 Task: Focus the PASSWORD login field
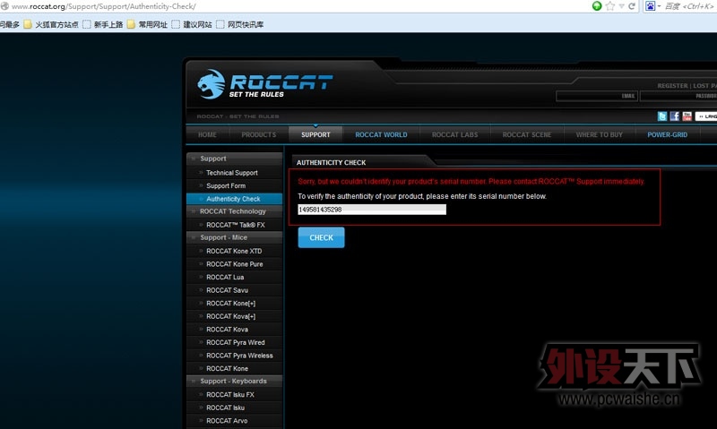point(678,96)
